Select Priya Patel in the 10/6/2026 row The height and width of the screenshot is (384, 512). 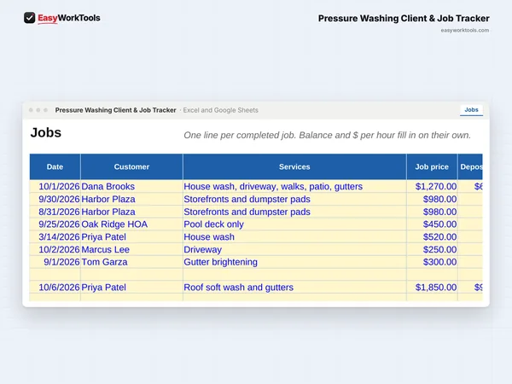pyautogui.click(x=131, y=288)
